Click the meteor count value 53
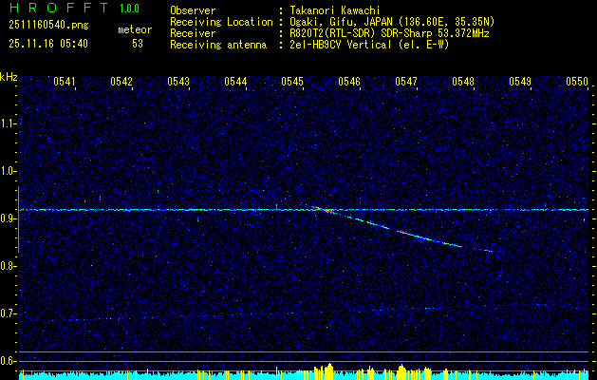597x380 pixels. [137, 44]
